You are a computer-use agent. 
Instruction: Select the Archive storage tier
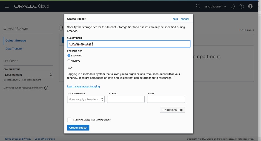(x=69, y=61)
